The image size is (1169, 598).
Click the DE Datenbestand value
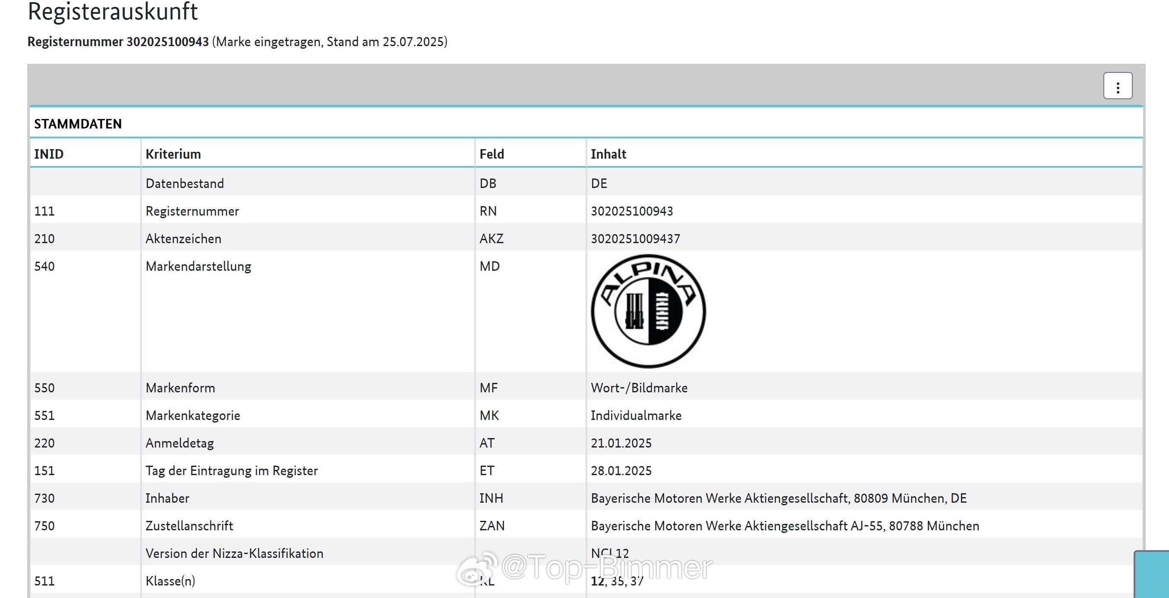click(x=599, y=184)
